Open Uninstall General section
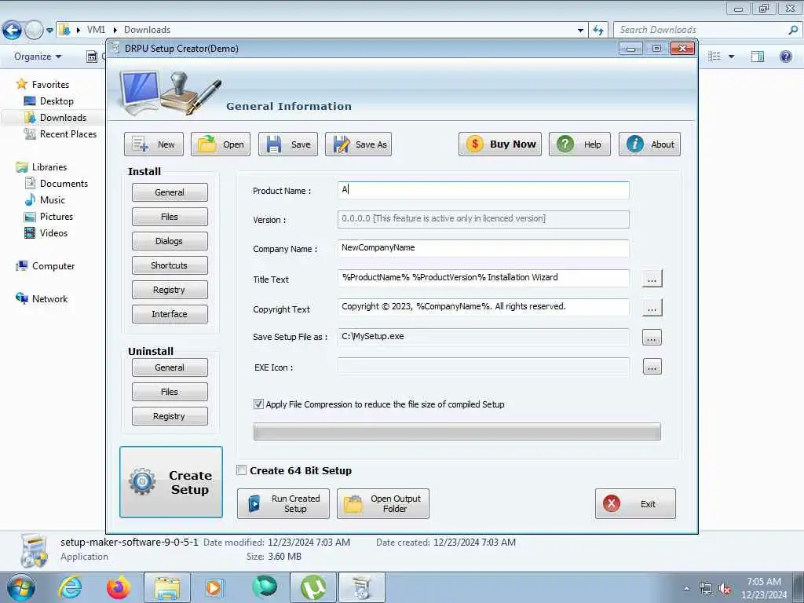804x603 pixels. tap(170, 367)
